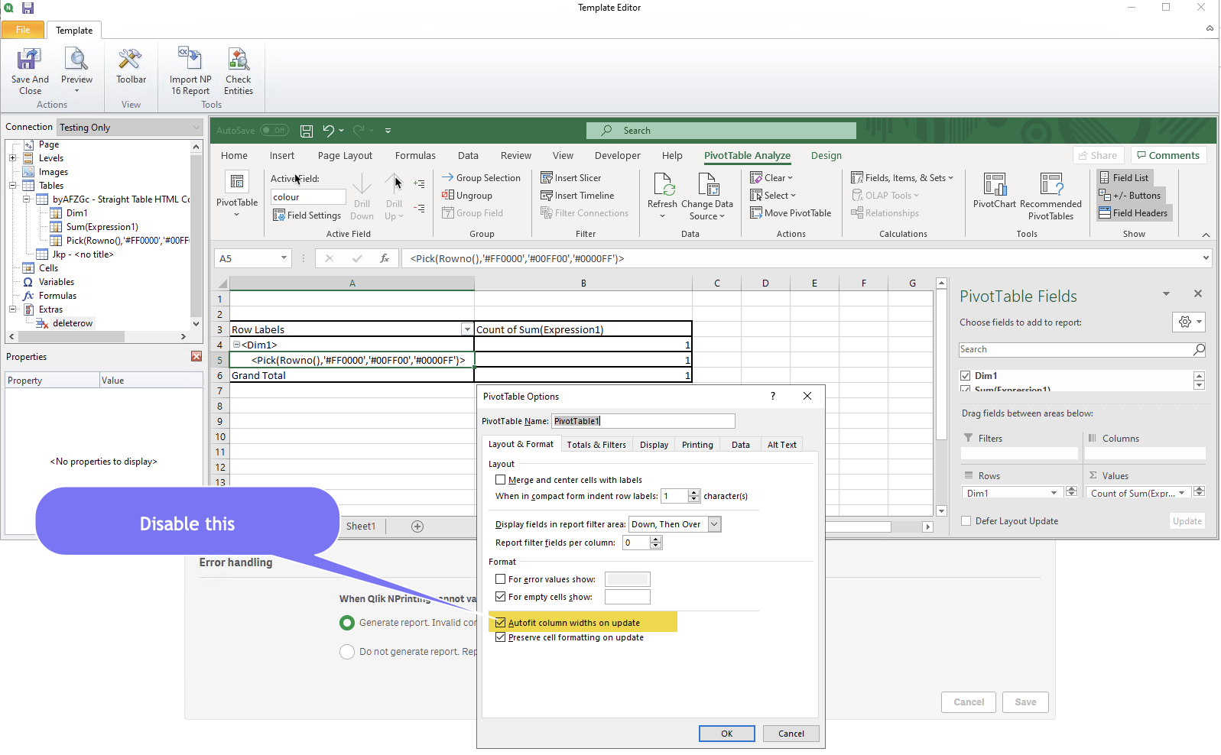Viewport: 1221px width, 755px height.
Task: Open the Down, Then Over dropdown
Action: point(714,524)
